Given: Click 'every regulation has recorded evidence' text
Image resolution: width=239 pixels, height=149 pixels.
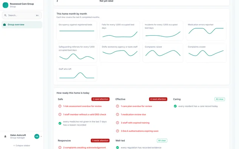Looking at the screenshot, I should coord(141,148).
